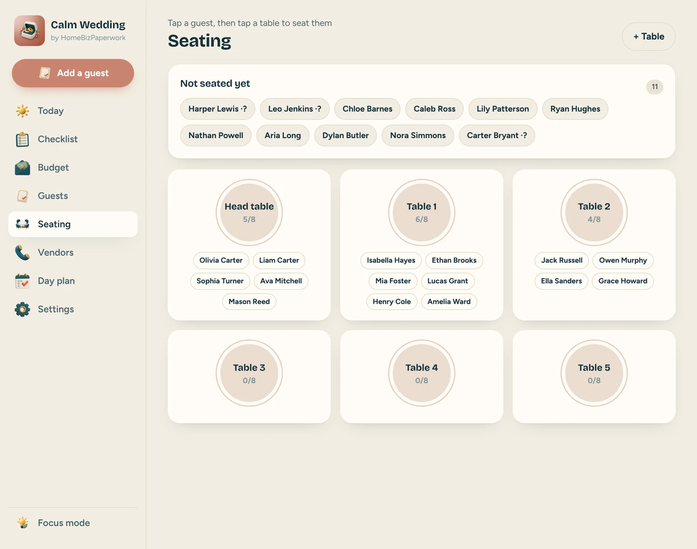The height and width of the screenshot is (549, 697).
Task: Open the Today page
Action: click(73, 111)
